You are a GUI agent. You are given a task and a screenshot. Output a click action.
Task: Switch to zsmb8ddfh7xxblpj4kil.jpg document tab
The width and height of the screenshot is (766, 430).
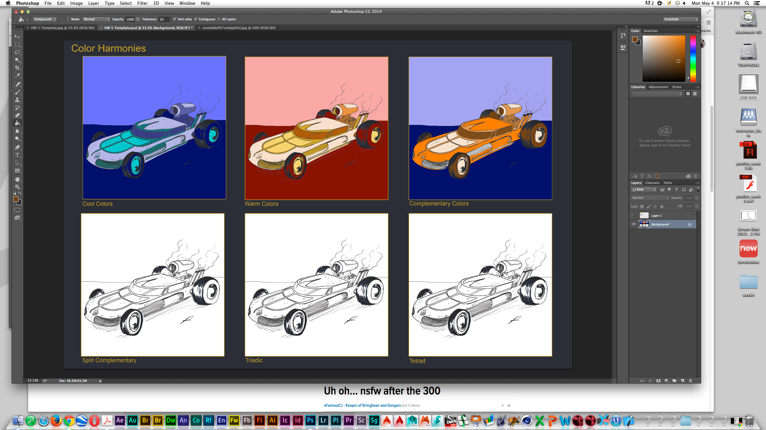(239, 28)
